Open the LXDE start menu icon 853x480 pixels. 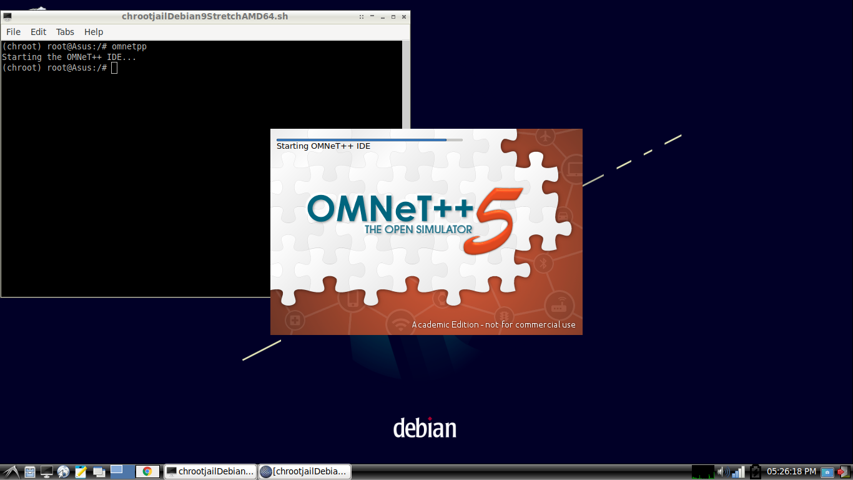pyautogui.click(x=10, y=472)
